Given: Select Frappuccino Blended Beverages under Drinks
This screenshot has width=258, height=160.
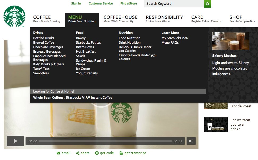Looking at the screenshot, I should pyautogui.click(x=49, y=58).
